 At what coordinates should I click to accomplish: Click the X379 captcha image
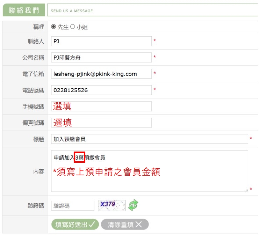point(111,205)
